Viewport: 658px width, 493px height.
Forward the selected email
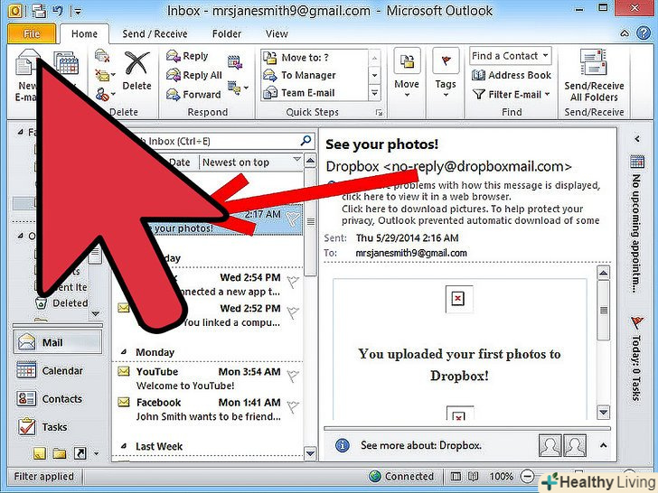(x=193, y=94)
